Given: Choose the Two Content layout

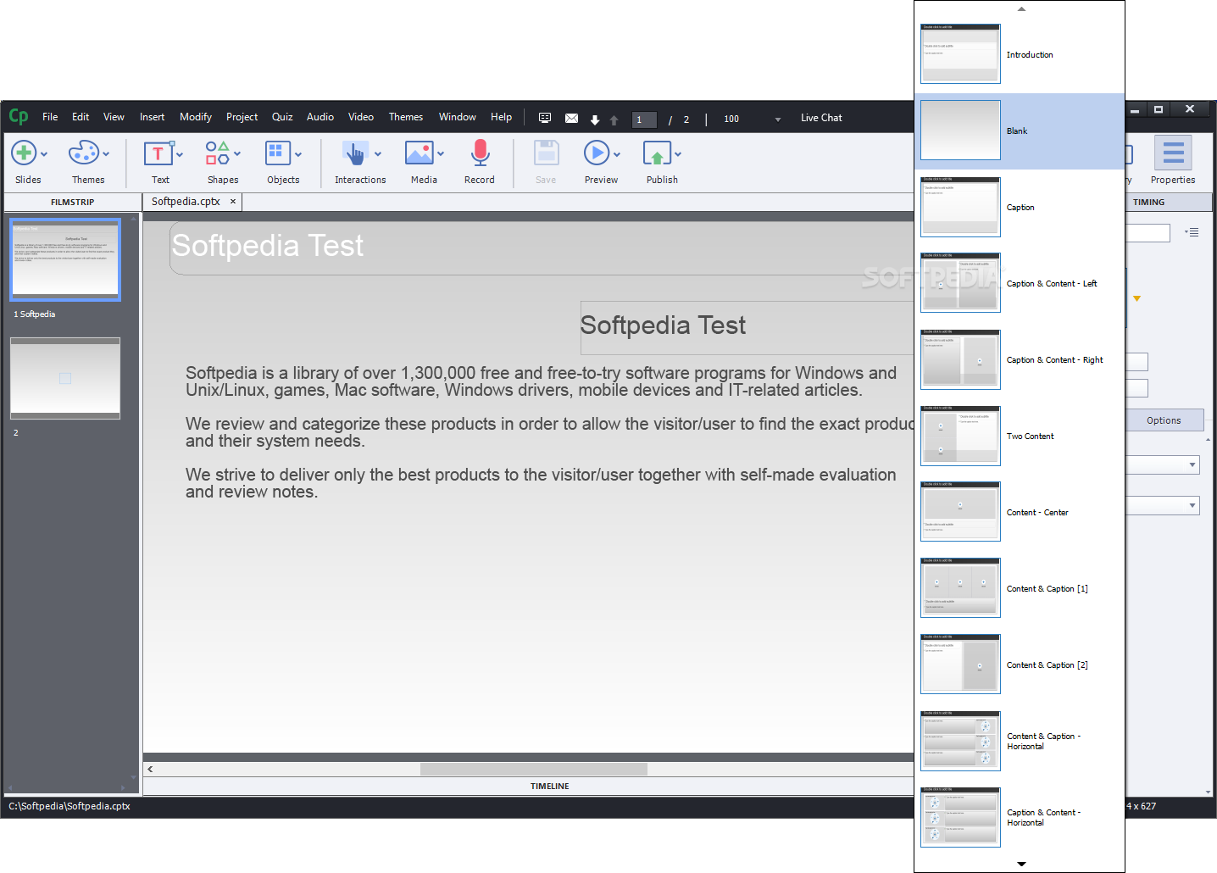Looking at the screenshot, I should point(1020,436).
